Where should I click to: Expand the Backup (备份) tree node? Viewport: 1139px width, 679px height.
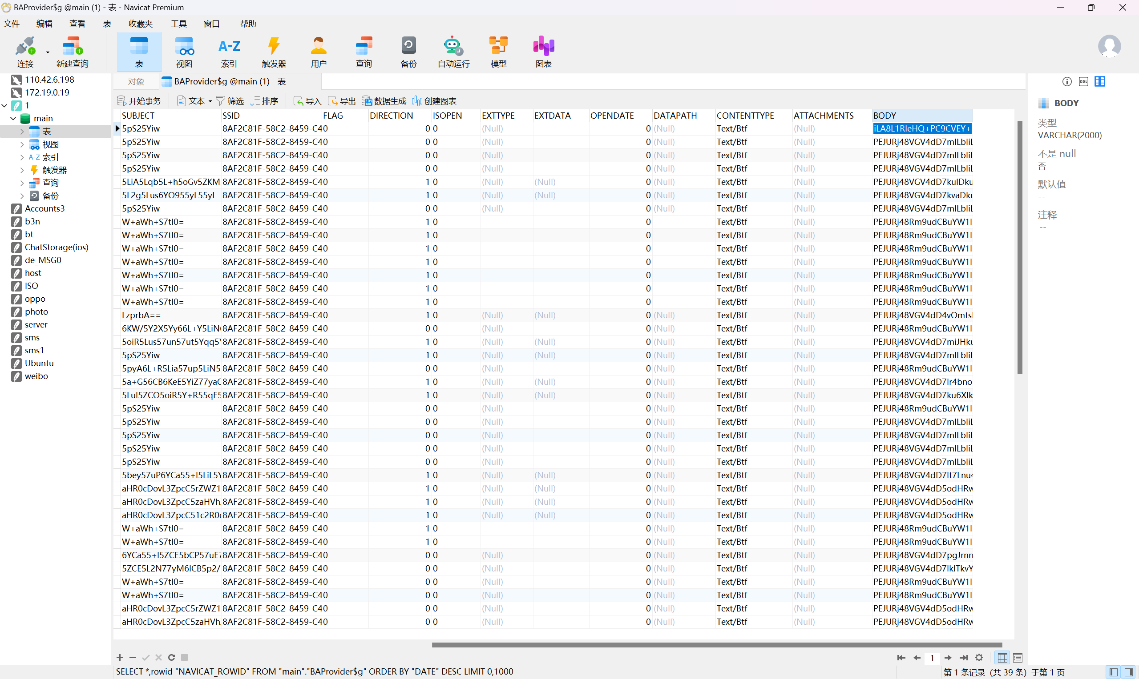coord(22,196)
